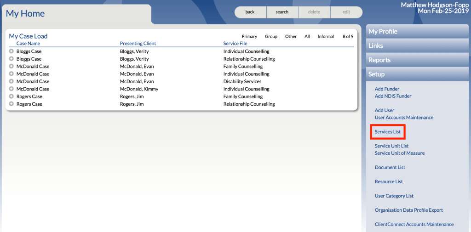This screenshot has height=232, width=471.
Task: Click the Matthew Hodgson-Fopp user name
Action: [435, 5]
